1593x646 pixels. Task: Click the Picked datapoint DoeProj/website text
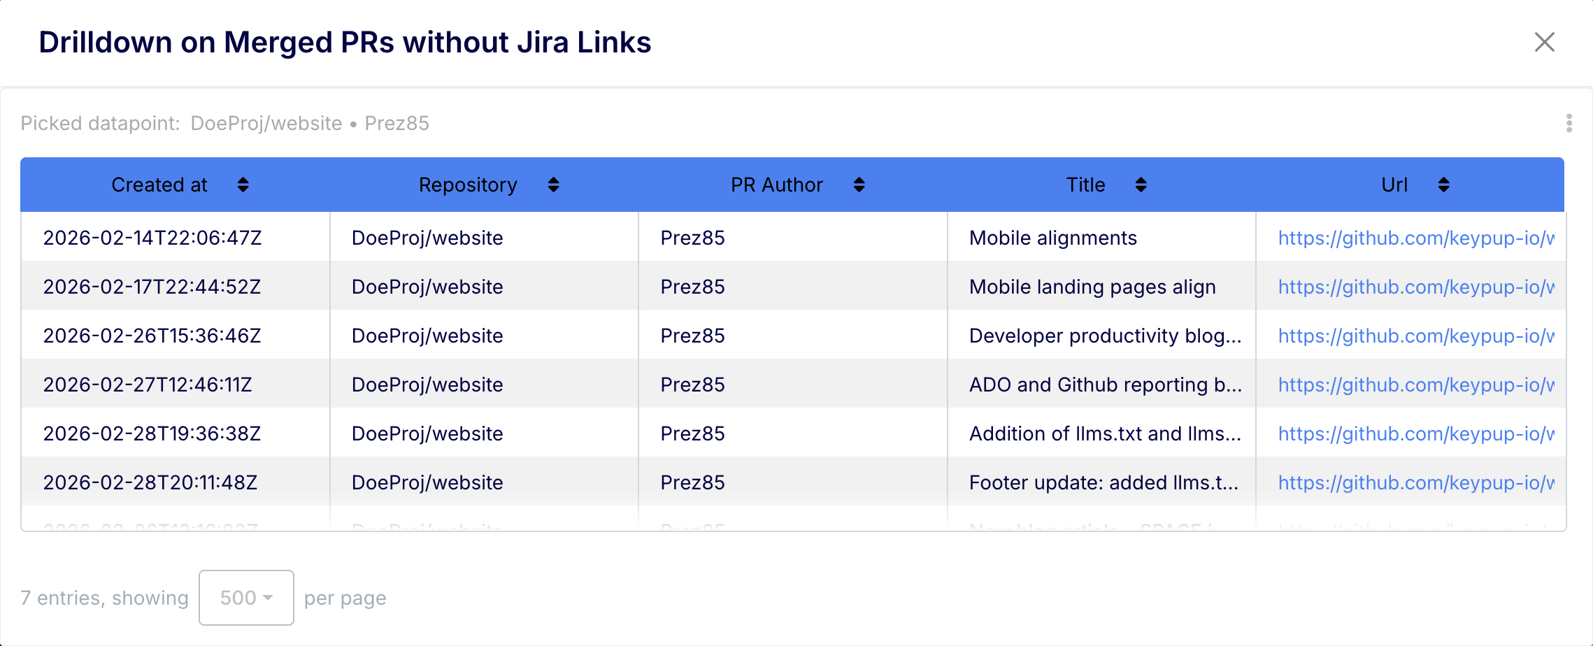pyautogui.click(x=266, y=123)
